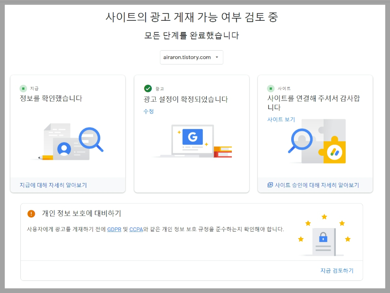Click the book icon beside 사이트 승인 link
The height and width of the screenshot is (293, 390).
tap(270, 185)
